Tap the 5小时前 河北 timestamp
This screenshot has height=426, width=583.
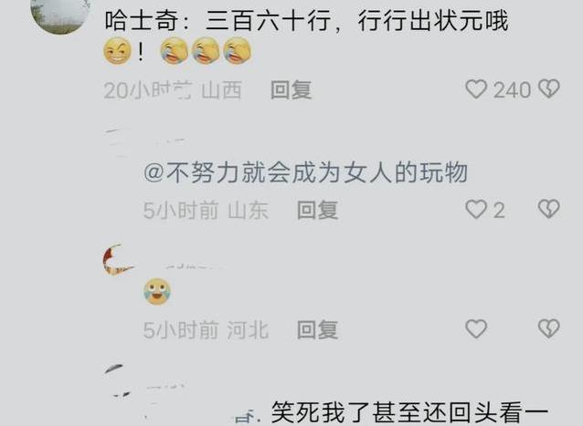coord(206,329)
